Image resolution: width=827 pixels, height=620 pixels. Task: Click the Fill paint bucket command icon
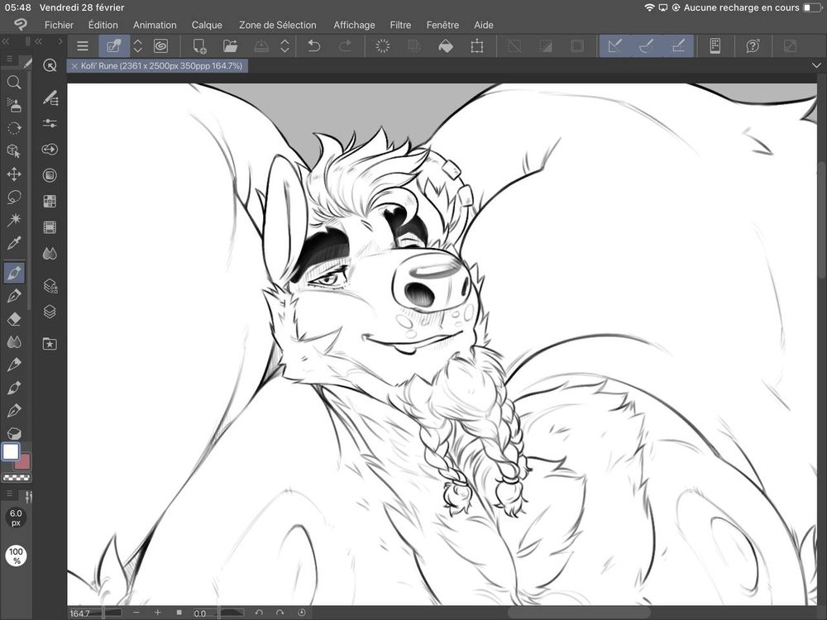pyautogui.click(x=446, y=45)
